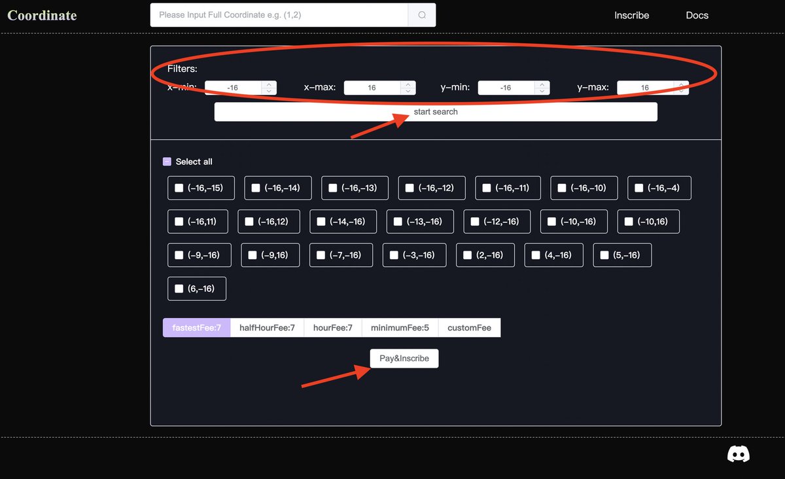
Task: Increase y-min with its up arrow
Action: click(x=542, y=84)
